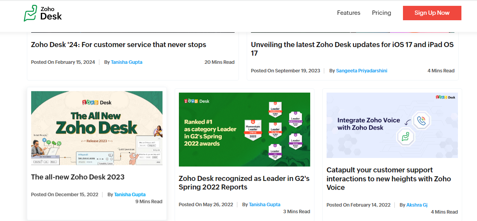Click the Posted On May 26, 2022 date
The width and height of the screenshot is (477, 221).
[x=206, y=205]
